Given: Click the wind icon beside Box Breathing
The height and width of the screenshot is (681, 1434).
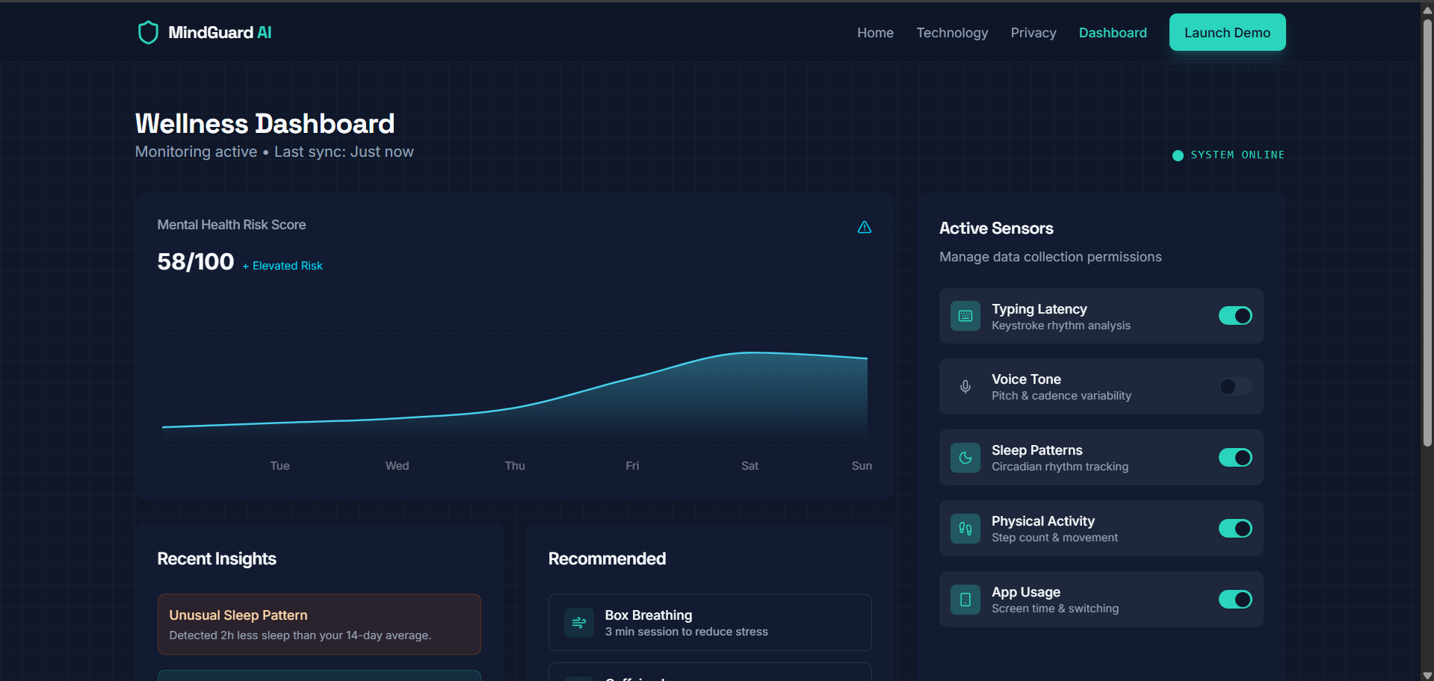Looking at the screenshot, I should coord(578,623).
